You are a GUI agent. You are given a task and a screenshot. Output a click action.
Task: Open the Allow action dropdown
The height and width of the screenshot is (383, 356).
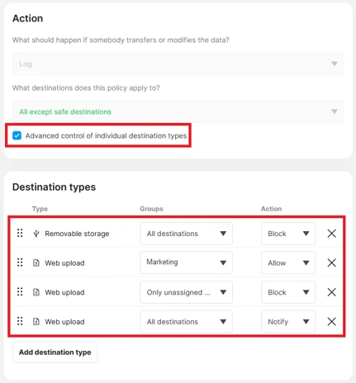pos(288,262)
